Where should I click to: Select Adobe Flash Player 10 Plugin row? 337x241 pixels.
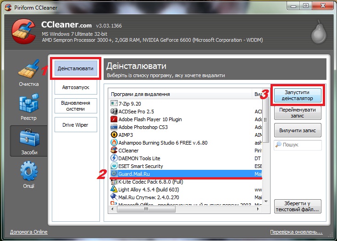coord(186,119)
